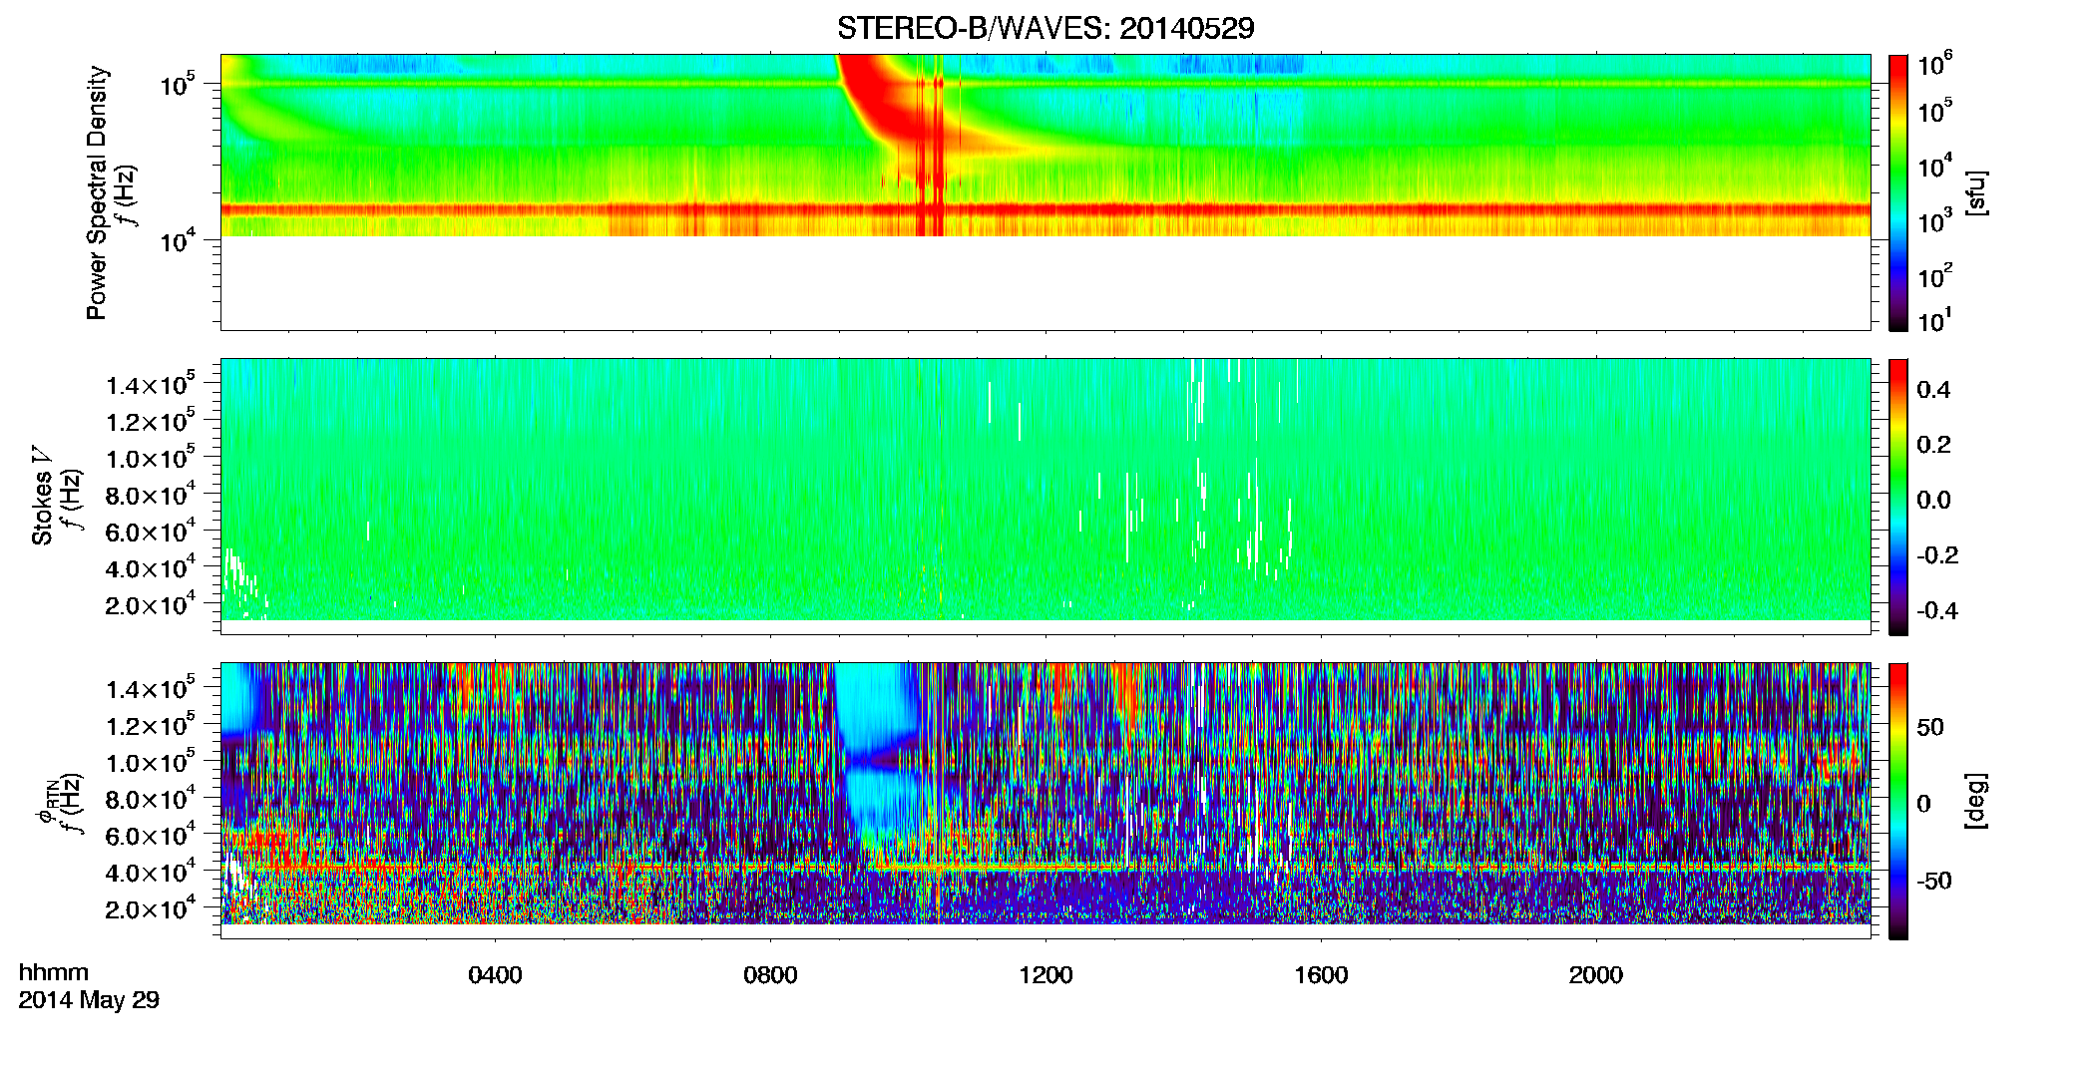Click the "0.4" label on the Stokes V colorbar

point(1933,390)
